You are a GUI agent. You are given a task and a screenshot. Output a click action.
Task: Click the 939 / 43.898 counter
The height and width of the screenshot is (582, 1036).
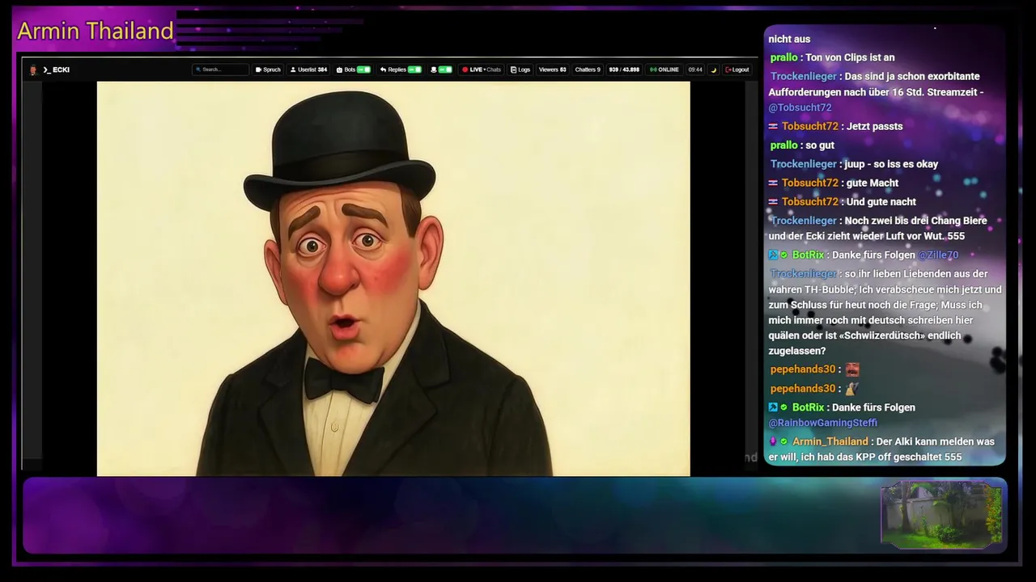tap(624, 70)
